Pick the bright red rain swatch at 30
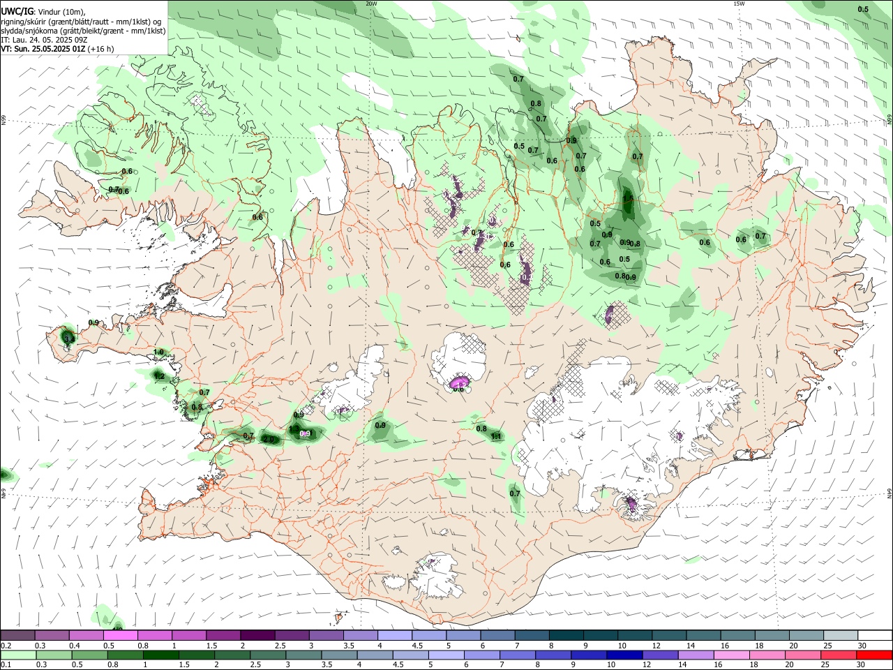Screen dimensions: 893x670 [x=873, y=655]
